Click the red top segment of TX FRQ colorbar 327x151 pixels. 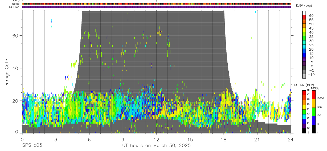tap(304, 92)
